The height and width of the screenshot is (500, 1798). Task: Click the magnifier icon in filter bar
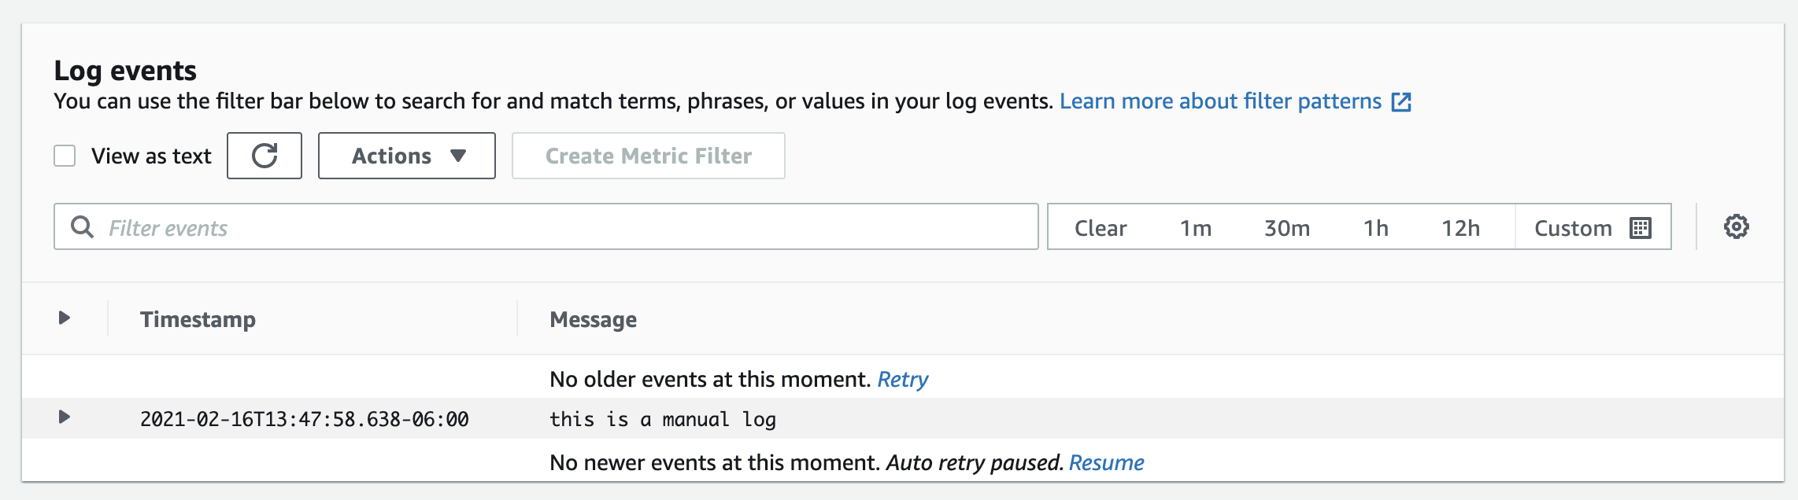point(82,227)
